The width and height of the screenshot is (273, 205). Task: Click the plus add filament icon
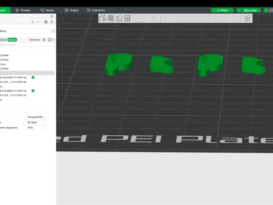[32, 22]
